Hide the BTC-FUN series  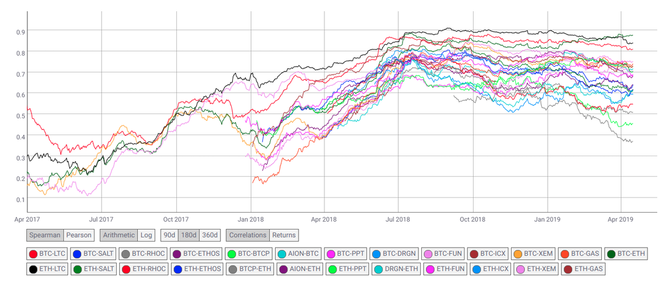(443, 254)
